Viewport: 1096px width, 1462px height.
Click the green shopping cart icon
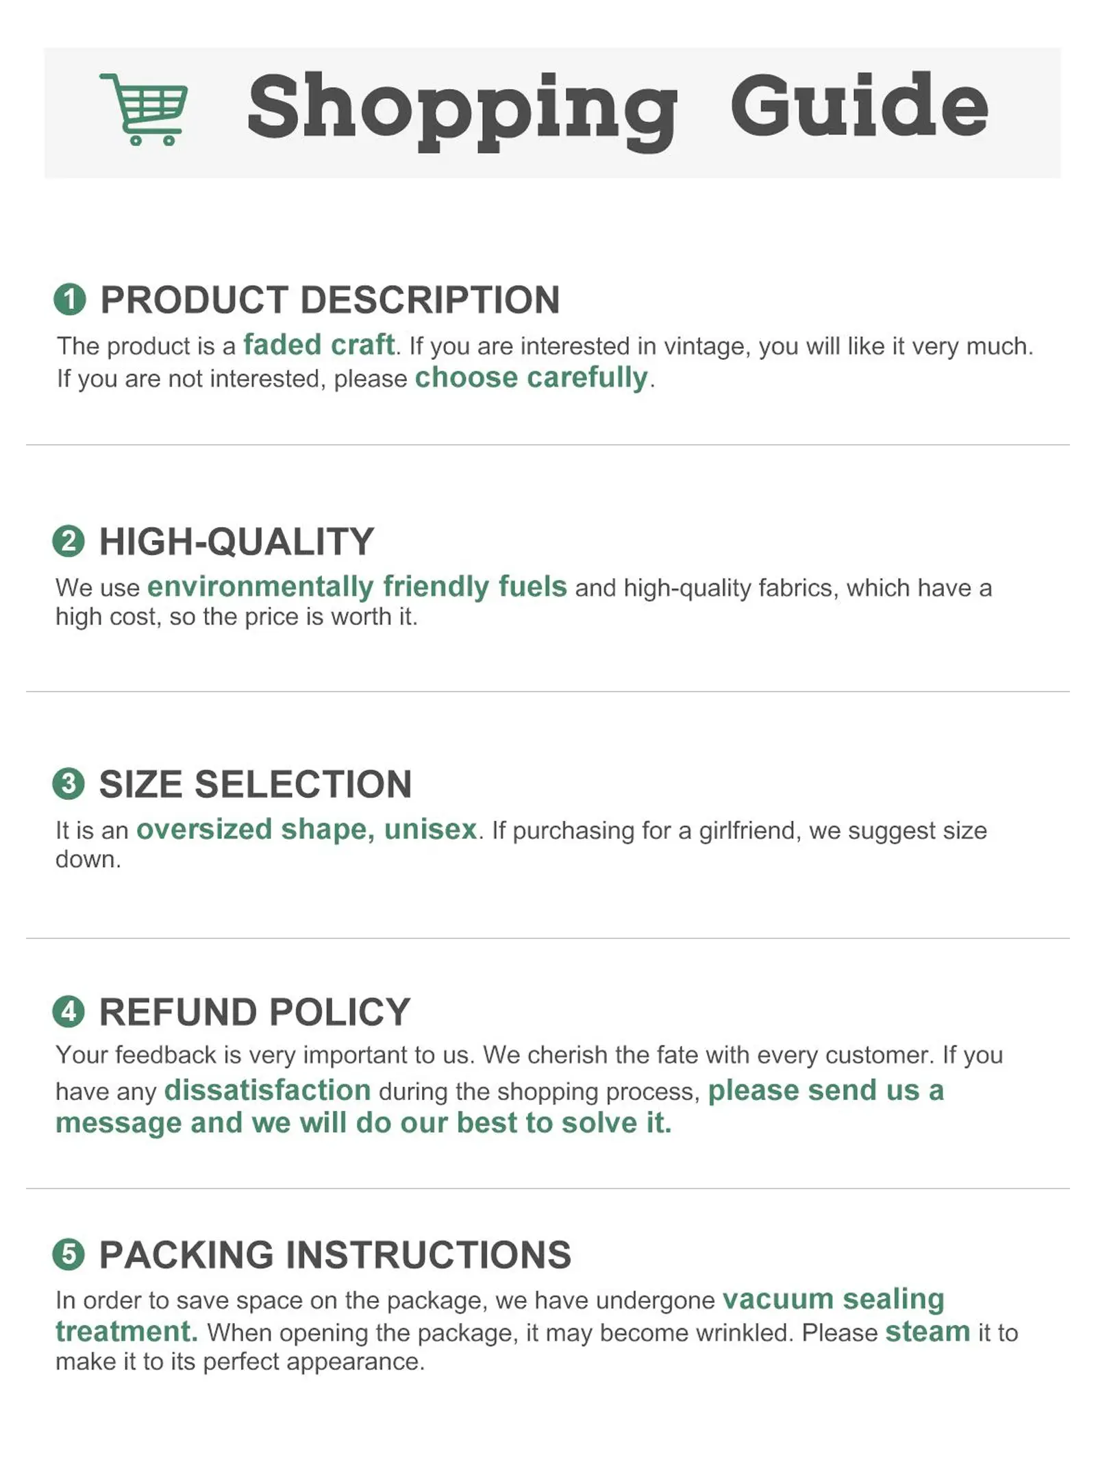(x=145, y=110)
